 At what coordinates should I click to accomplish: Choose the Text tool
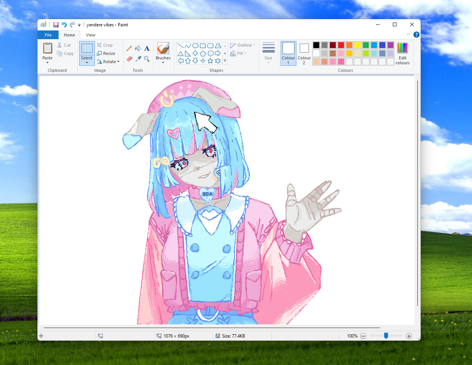pyautogui.click(x=147, y=48)
